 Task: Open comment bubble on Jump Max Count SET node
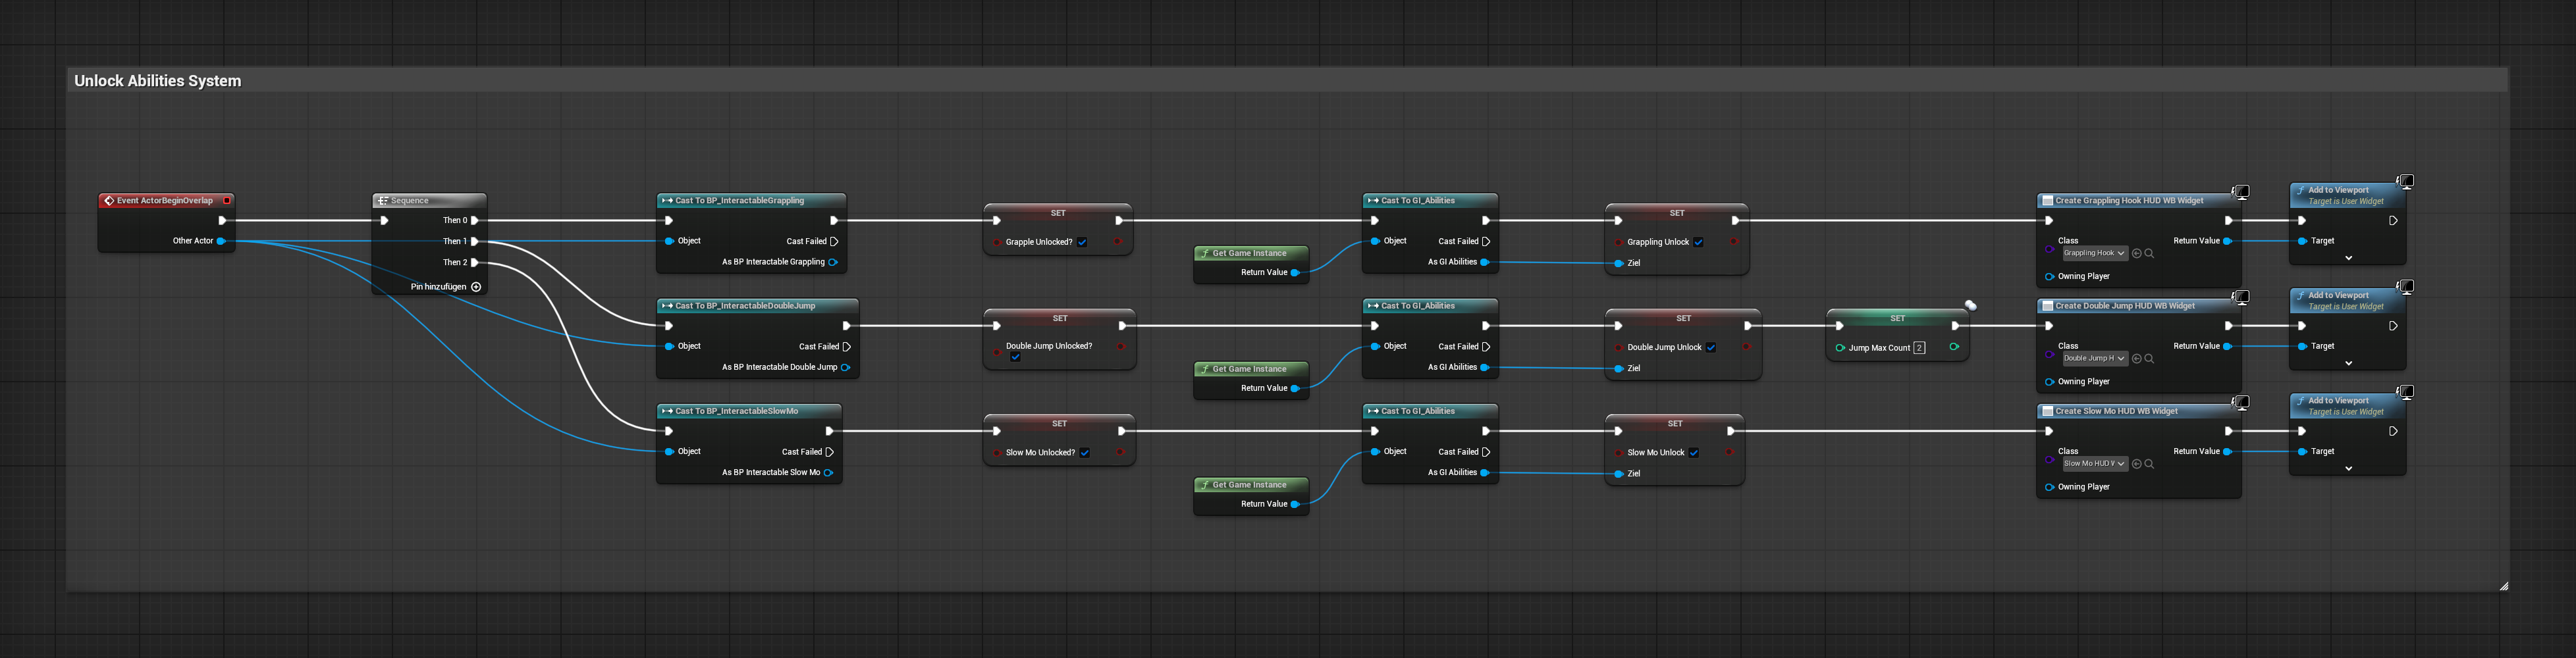[1970, 305]
